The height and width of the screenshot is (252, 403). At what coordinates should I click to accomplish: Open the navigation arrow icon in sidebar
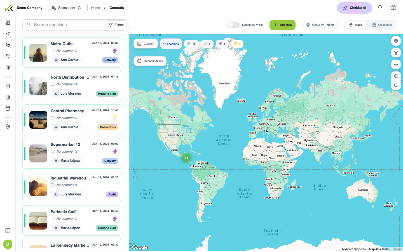click(x=8, y=34)
